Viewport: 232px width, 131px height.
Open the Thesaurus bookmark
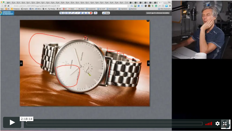tap(15, 9)
